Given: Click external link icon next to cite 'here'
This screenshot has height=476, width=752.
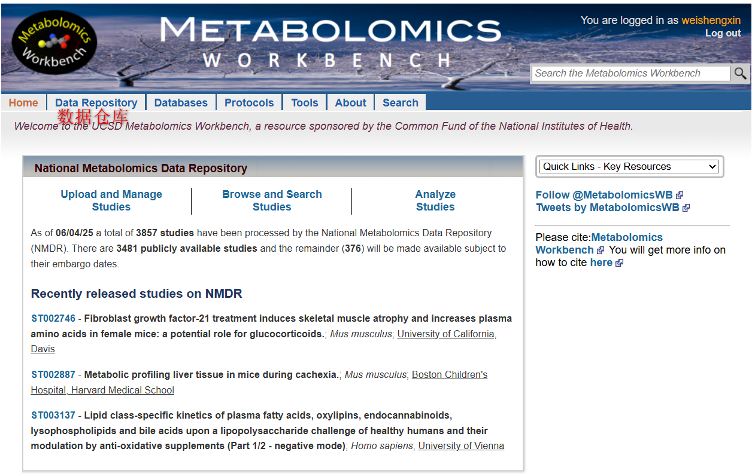Looking at the screenshot, I should [619, 263].
